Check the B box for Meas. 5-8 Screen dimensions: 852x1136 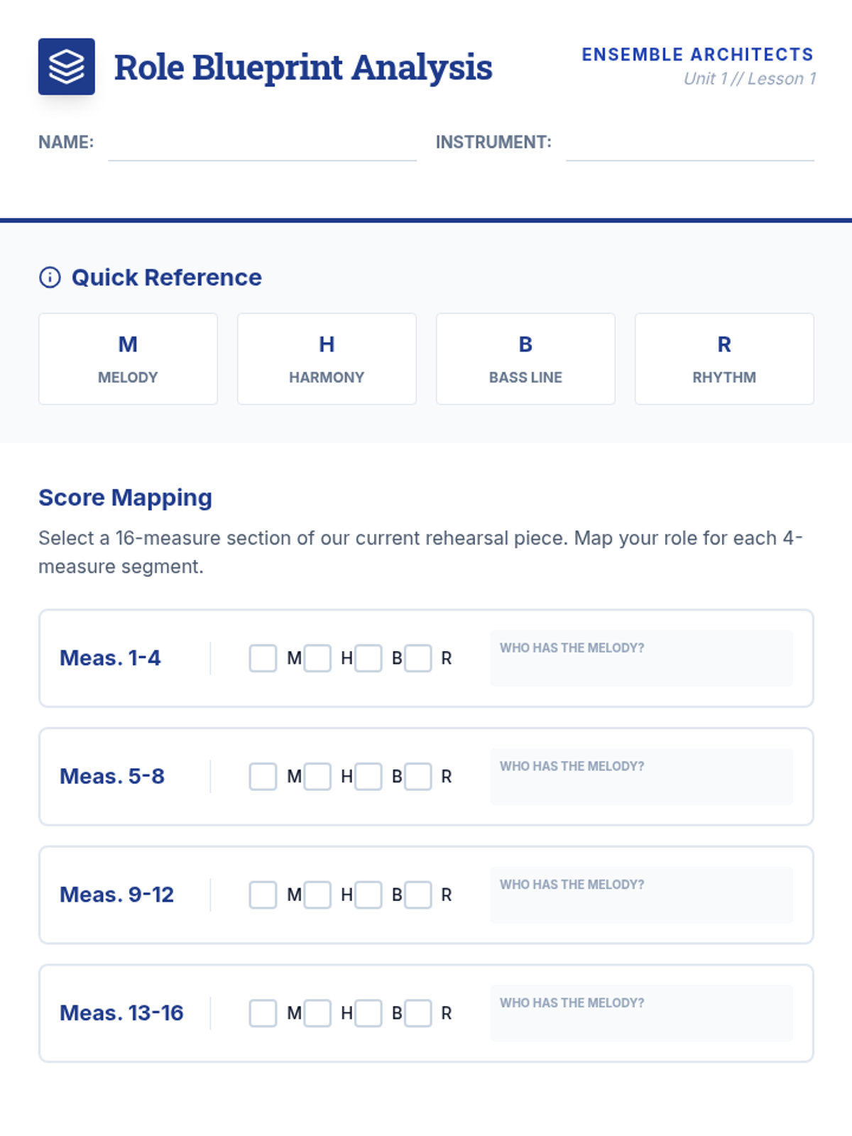pos(368,777)
